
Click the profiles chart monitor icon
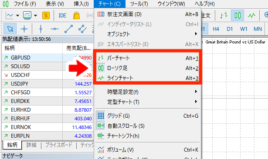27,16
